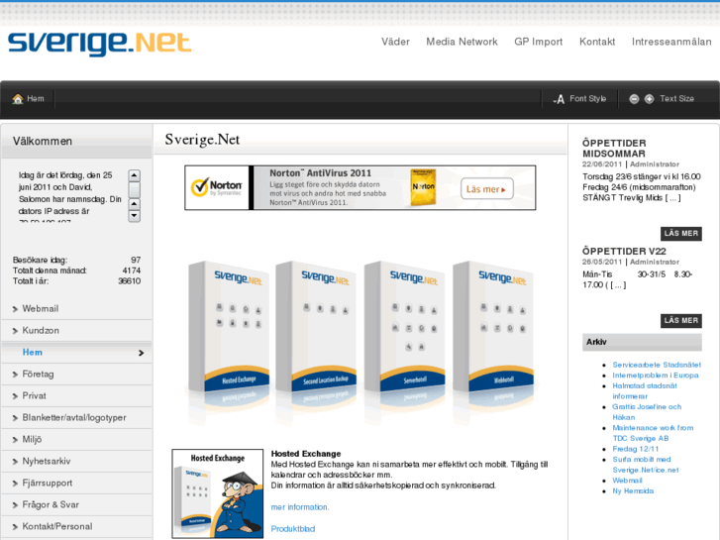
Task: Click LÄS MER under Öppettider V22
Action: [681, 320]
